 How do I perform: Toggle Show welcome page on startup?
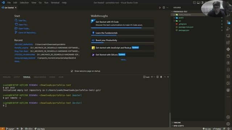pos(72,71)
